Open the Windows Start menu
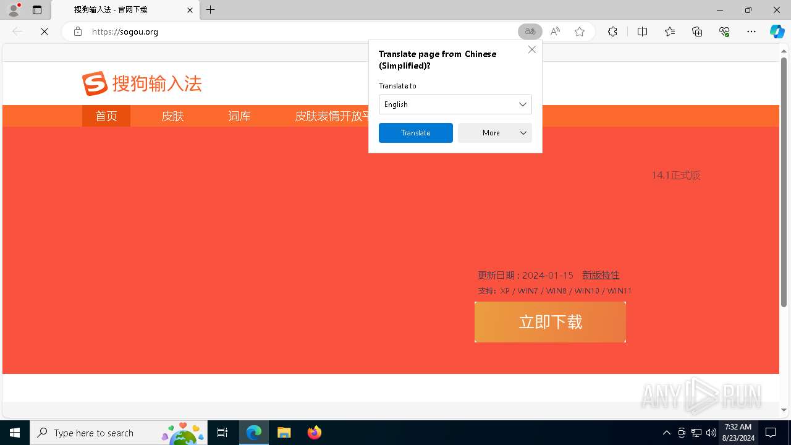 [x=15, y=433]
